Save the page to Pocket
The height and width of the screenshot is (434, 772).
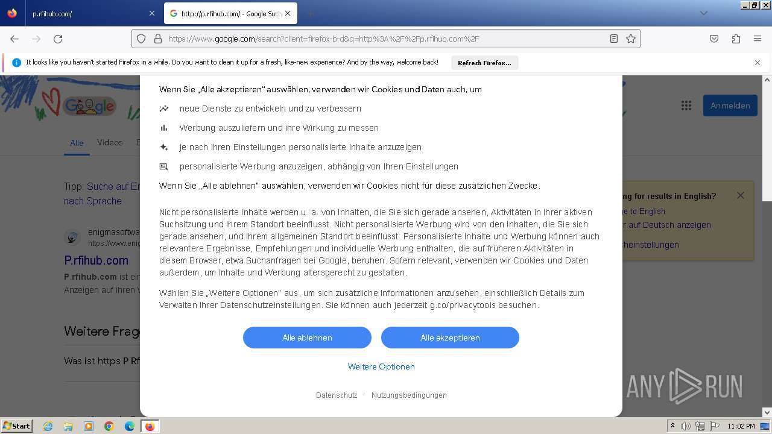[714, 39]
